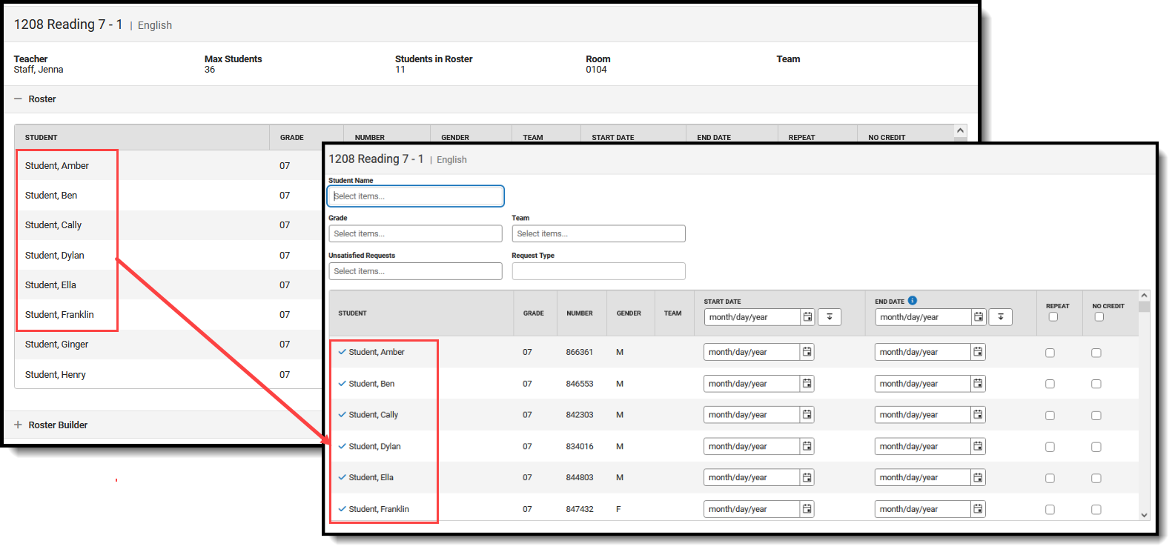Open the Unsatisfied Requests filter dropdown
This screenshot has height=552, width=1175.
(x=415, y=271)
